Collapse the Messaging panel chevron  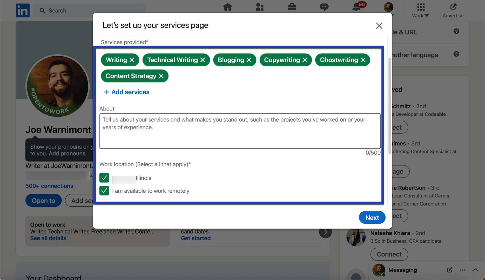[475, 270]
